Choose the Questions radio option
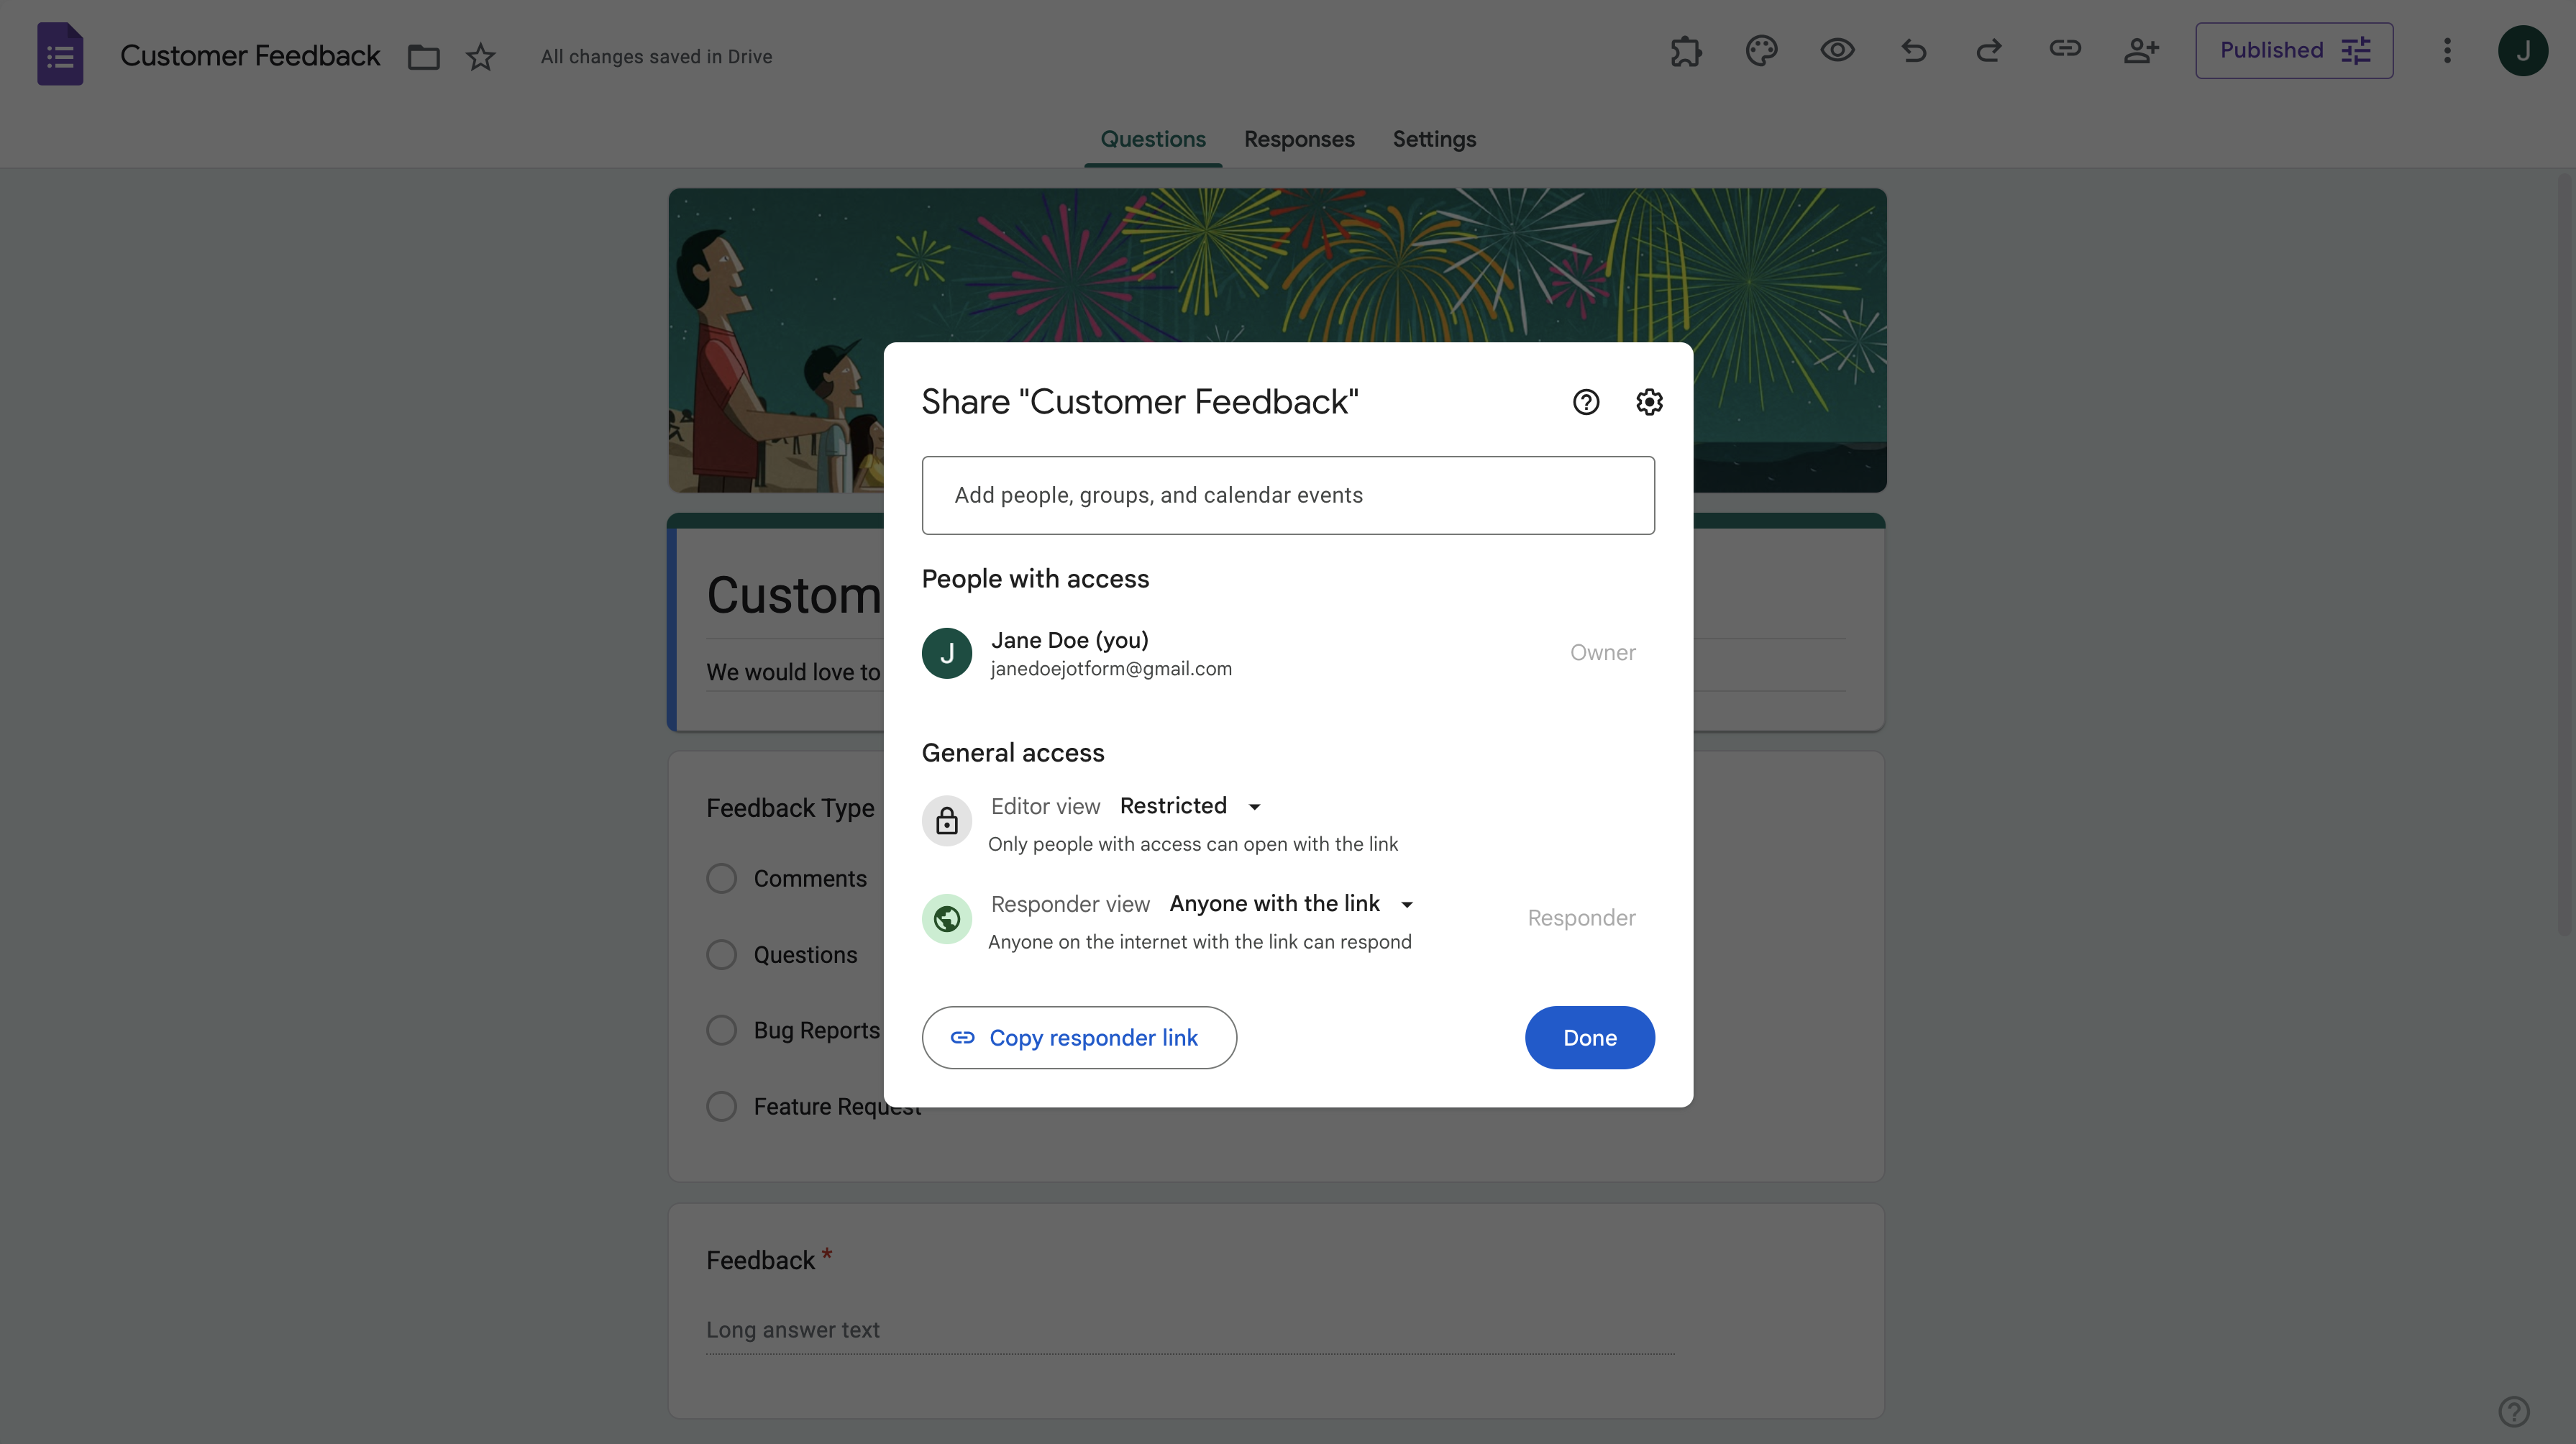 [x=721, y=955]
